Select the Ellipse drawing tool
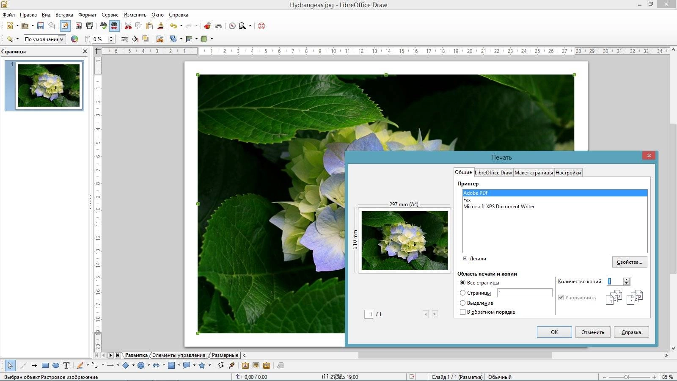The image size is (677, 381). [55, 365]
